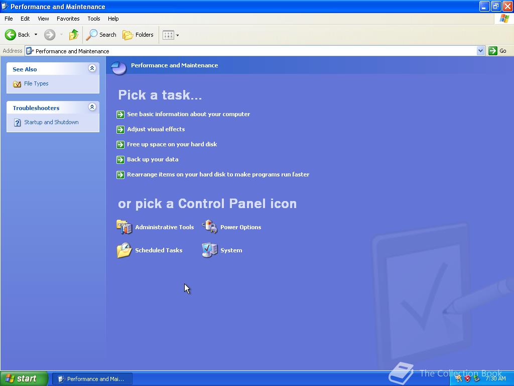This screenshot has width=514, height=386.
Task: Open the Tools menu
Action: 94,19
